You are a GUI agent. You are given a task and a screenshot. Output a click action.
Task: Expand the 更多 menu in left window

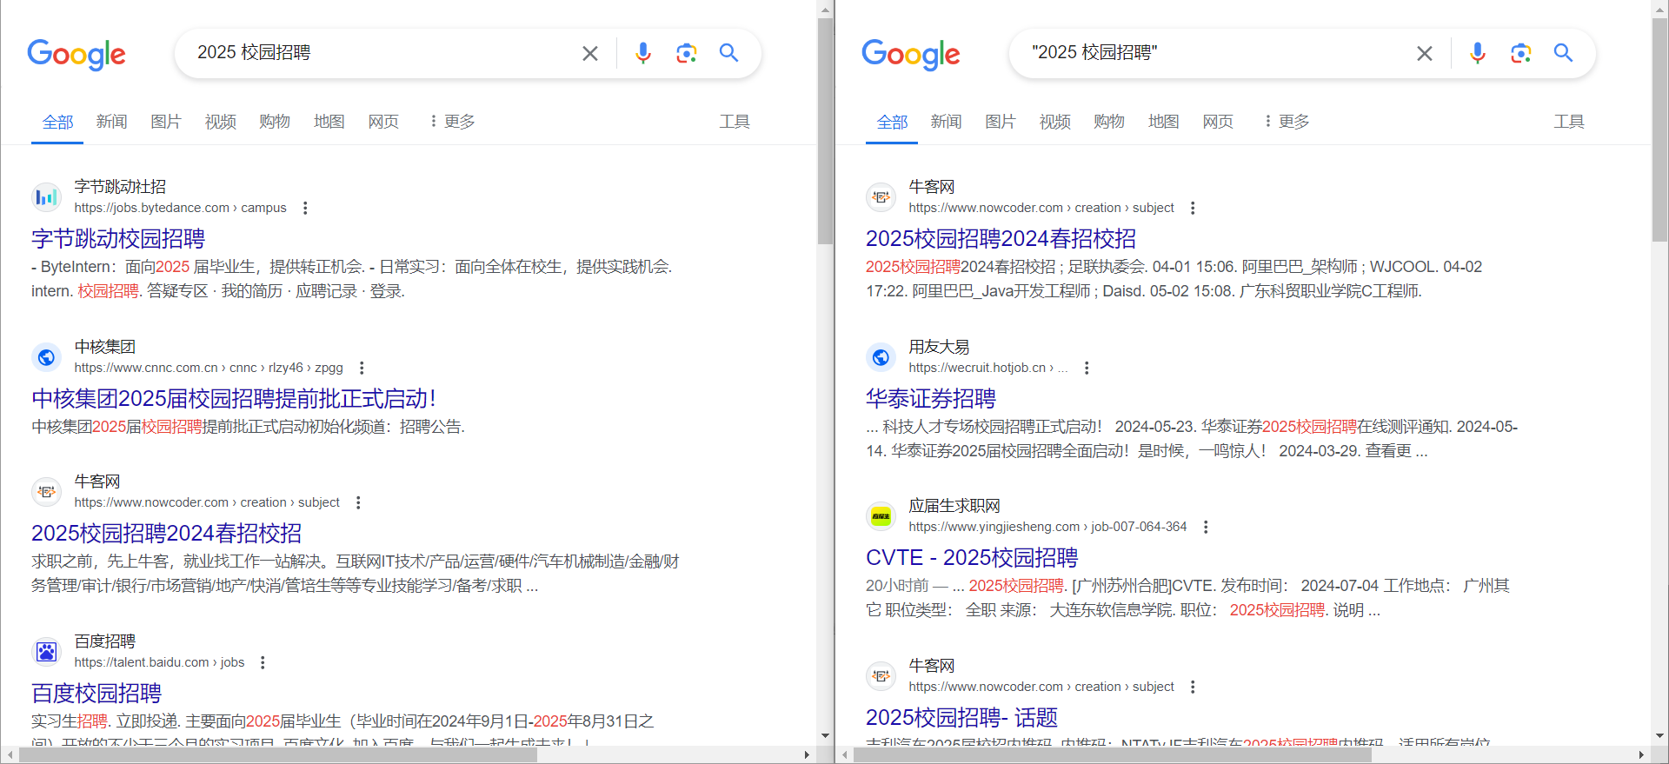[x=452, y=122]
